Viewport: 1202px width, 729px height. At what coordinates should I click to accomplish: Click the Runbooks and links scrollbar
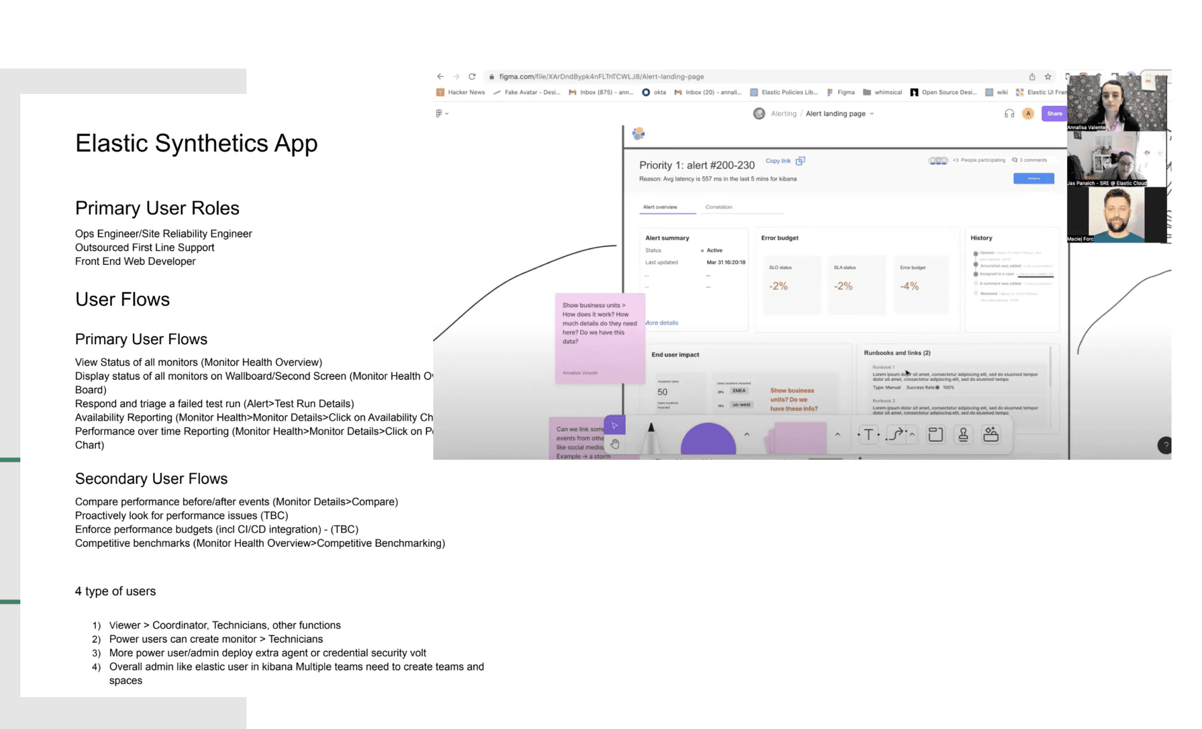click(1050, 367)
